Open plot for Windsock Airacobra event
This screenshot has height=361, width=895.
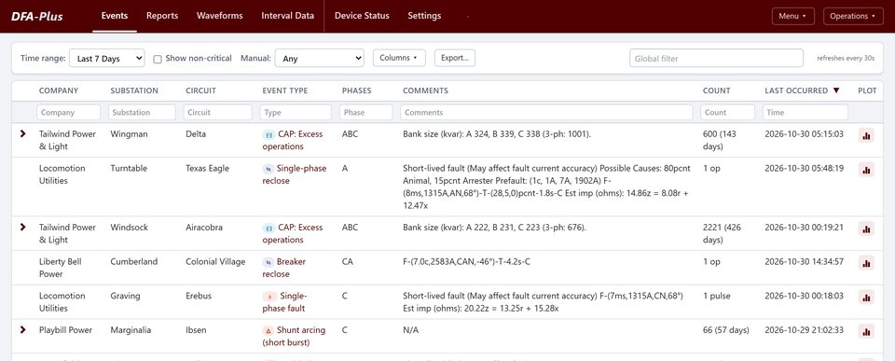[x=866, y=229]
